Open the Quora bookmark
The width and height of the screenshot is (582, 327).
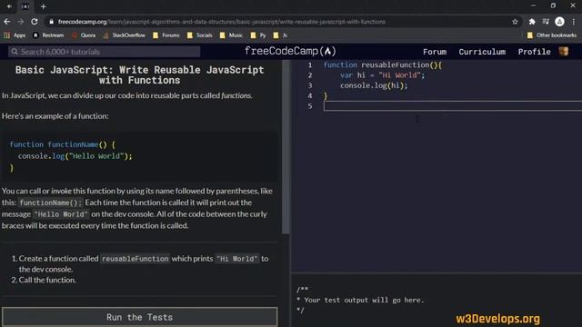(84, 35)
